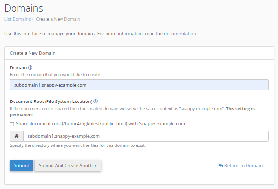This screenshot has height=189, width=278.
Task: Click the Domains page heading
Action: pyautogui.click(x=24, y=8)
